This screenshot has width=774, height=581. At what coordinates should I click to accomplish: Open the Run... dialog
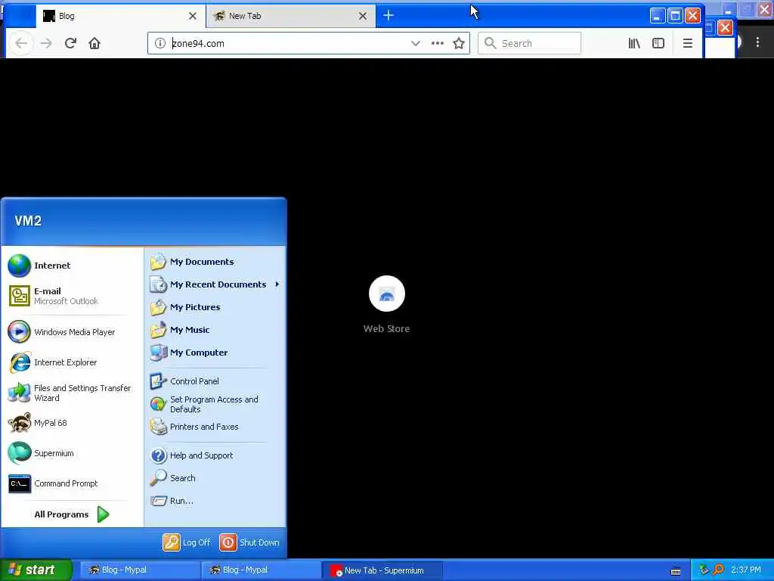(x=215, y=501)
